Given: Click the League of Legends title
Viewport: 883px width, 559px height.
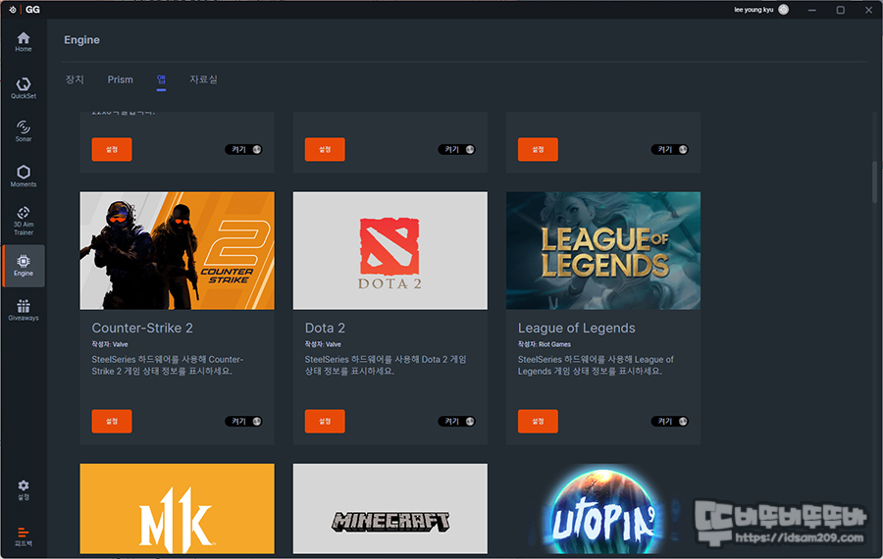Looking at the screenshot, I should [576, 328].
